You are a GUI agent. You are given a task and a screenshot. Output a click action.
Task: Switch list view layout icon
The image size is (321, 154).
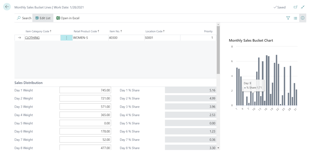pyautogui.click(x=295, y=18)
